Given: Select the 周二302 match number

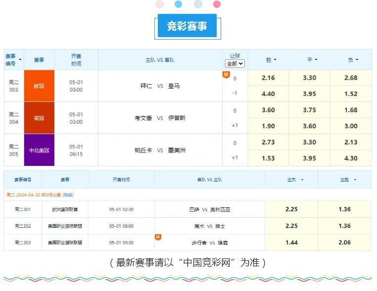Looking at the screenshot, I should click(x=23, y=226).
